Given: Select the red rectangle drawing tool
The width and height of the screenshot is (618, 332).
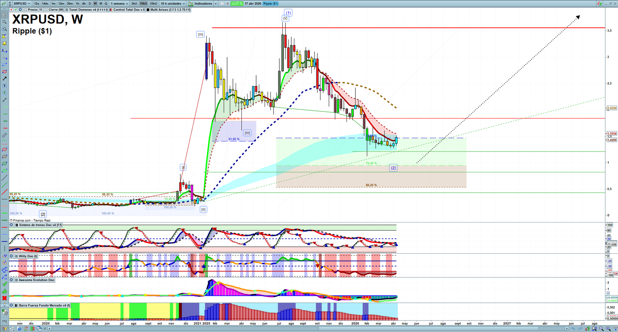Looking at the screenshot, I should [x=4, y=72].
